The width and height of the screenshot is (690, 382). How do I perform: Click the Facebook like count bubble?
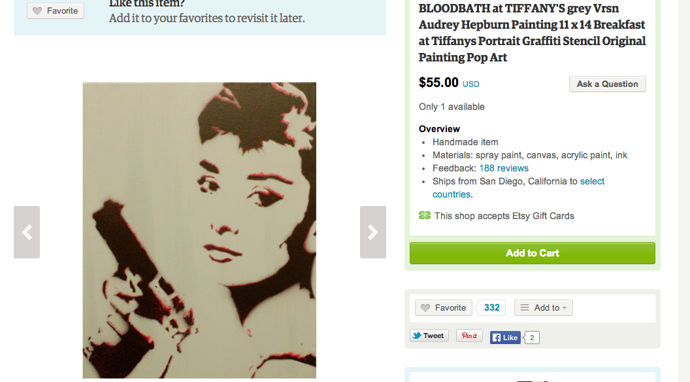pos(532,338)
